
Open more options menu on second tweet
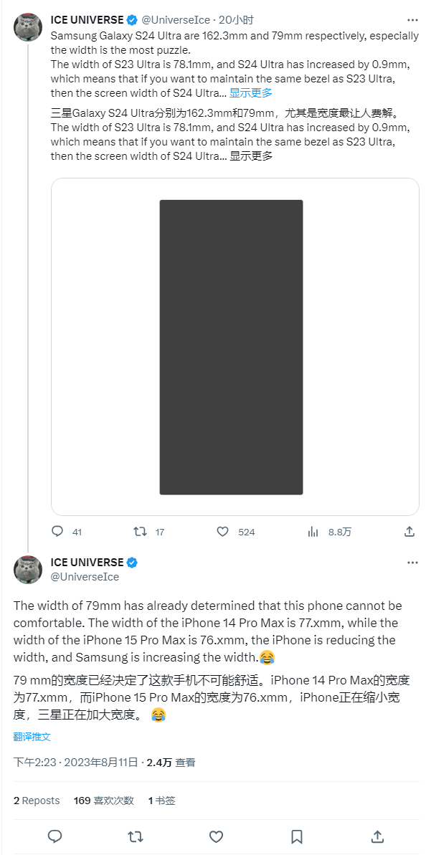tap(412, 563)
